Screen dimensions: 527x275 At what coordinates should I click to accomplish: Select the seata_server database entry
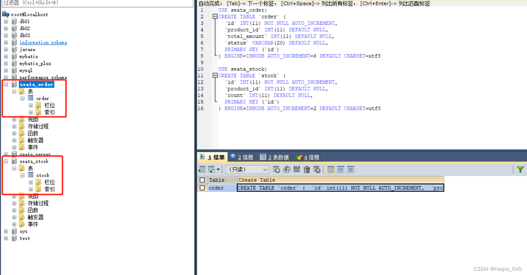35,154
